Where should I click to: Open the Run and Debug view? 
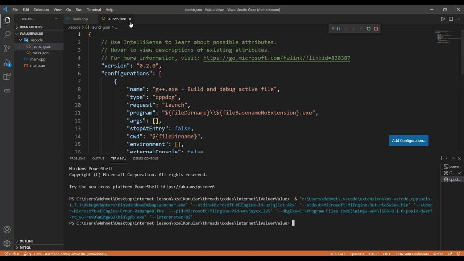[7, 63]
